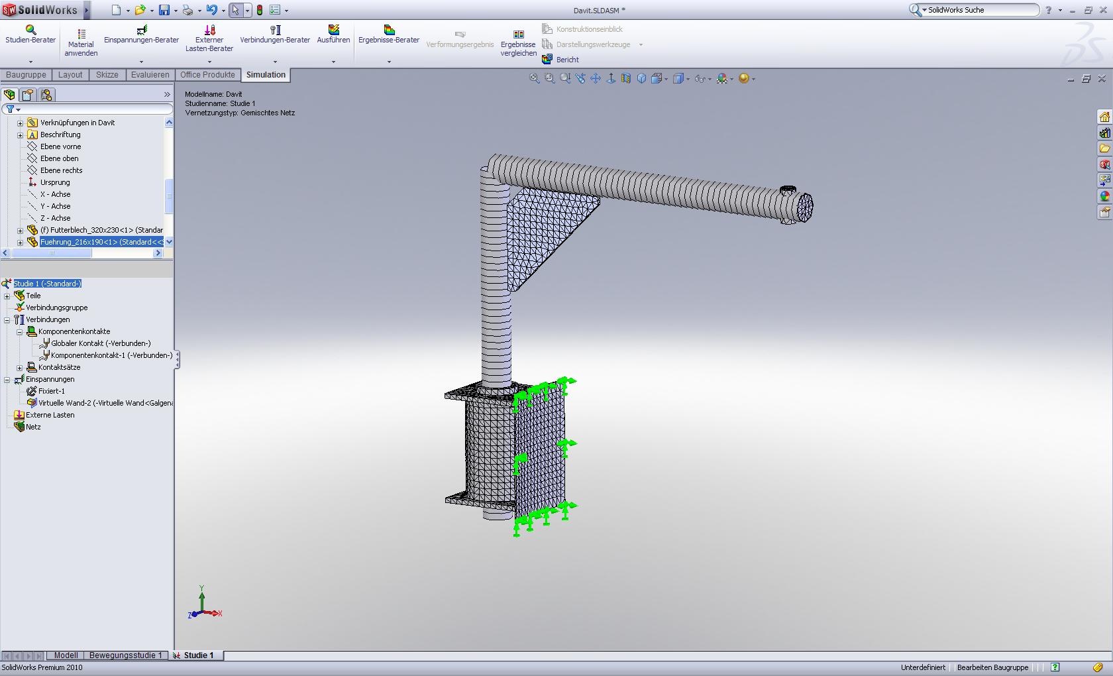Run the study with Ausführen
This screenshot has height=676, width=1113.
[x=333, y=34]
